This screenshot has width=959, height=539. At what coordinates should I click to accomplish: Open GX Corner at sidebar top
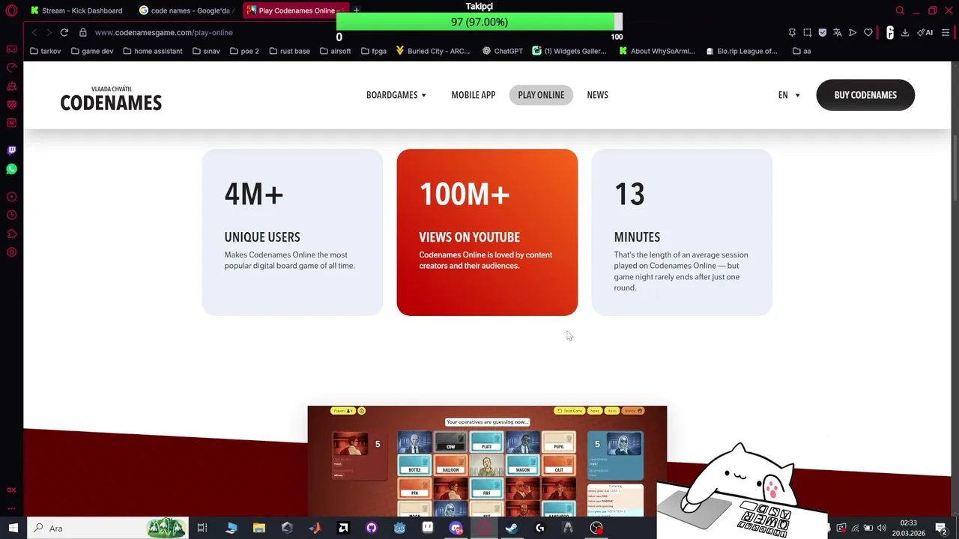click(11, 49)
